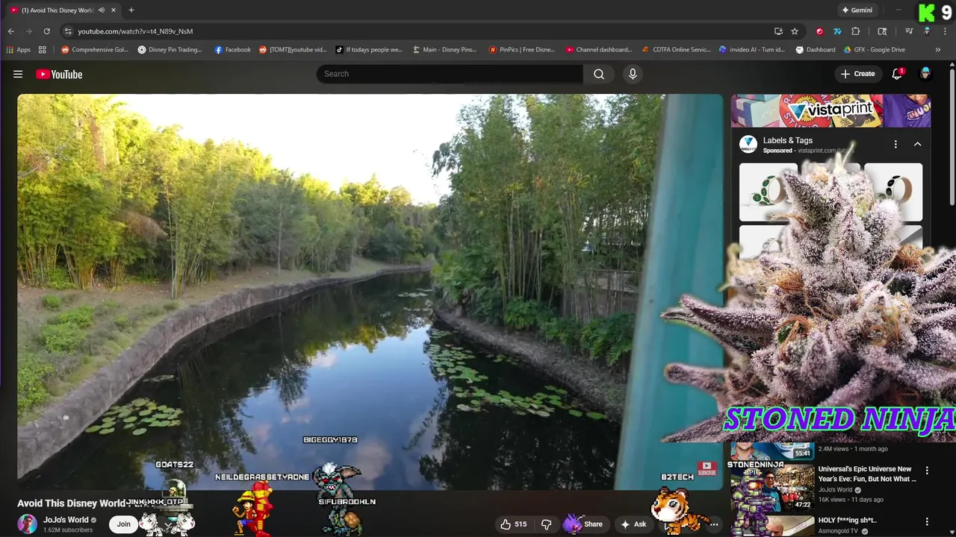956x537 pixels.
Task: Open the YouTube account avatar menu
Action: 925,74
